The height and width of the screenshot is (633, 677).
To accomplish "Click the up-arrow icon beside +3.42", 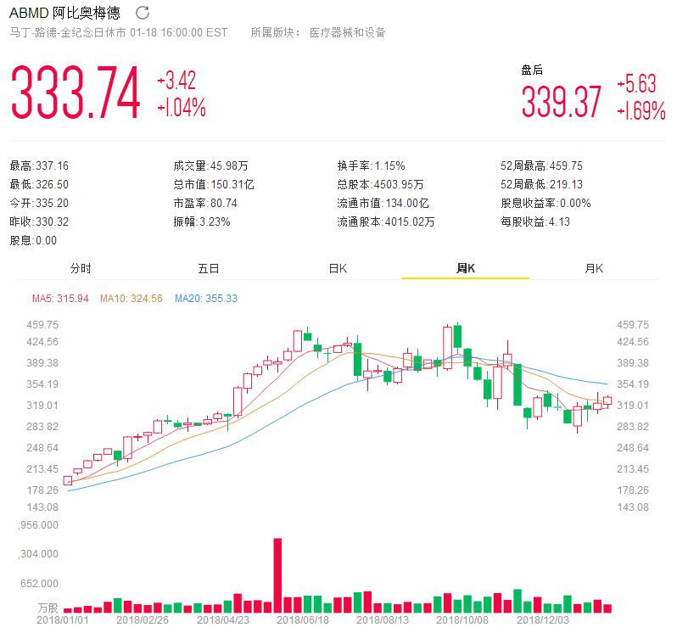I will (160, 81).
